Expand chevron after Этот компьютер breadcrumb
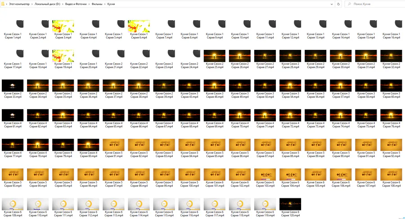405x219 pixels. click(32, 4)
